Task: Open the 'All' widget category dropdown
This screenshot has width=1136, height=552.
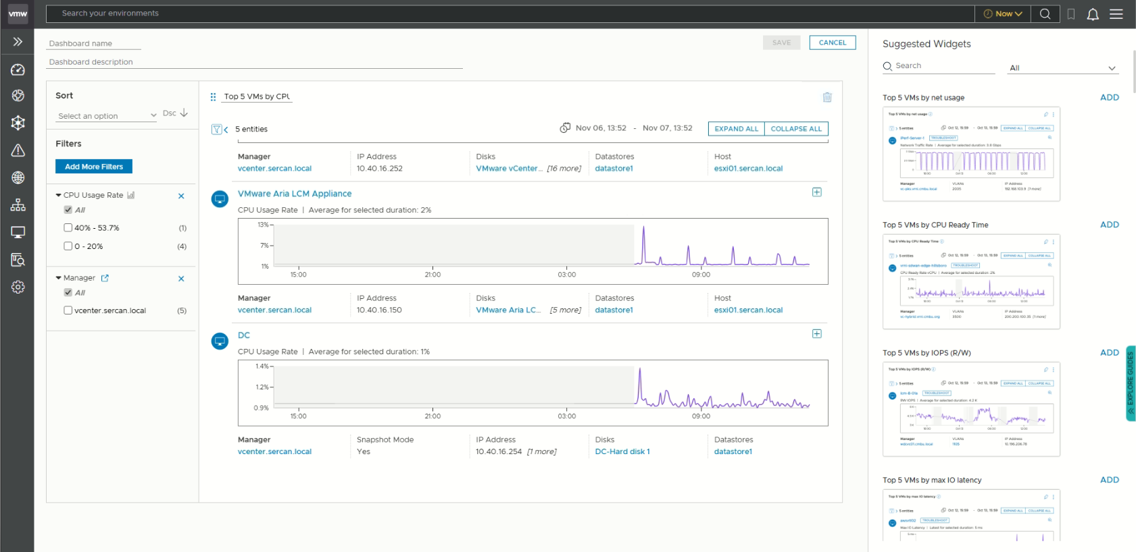Action: coord(1062,68)
